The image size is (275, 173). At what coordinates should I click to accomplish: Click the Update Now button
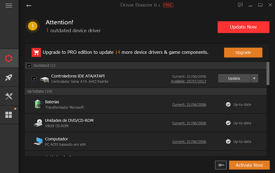point(243,27)
